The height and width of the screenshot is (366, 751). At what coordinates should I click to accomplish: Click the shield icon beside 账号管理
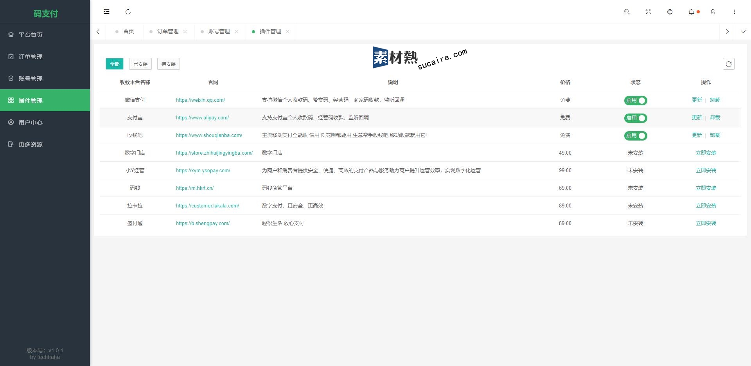(11, 78)
